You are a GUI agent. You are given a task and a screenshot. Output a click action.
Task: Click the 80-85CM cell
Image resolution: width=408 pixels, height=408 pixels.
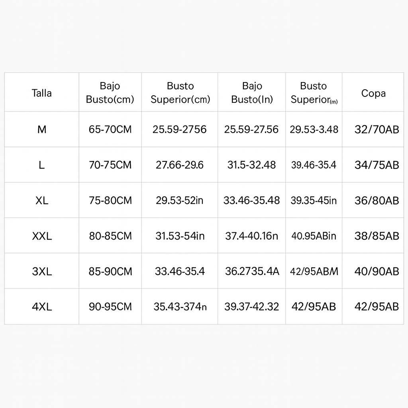(110, 236)
